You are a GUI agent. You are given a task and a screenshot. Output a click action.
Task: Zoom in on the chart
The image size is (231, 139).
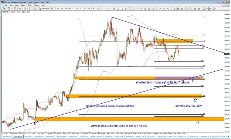pos(187,9)
